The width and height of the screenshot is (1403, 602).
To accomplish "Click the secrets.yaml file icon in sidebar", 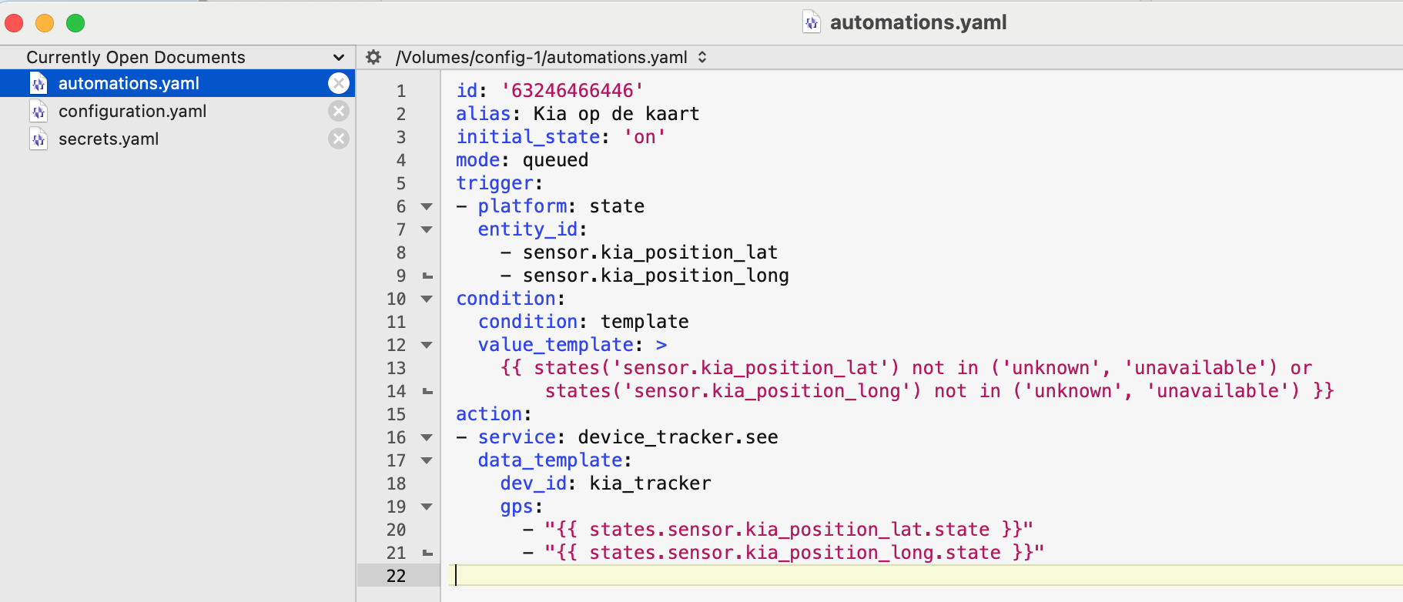I will 39,139.
